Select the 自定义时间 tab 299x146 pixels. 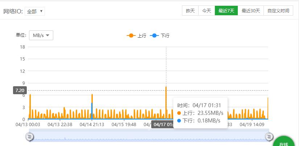[278, 11]
